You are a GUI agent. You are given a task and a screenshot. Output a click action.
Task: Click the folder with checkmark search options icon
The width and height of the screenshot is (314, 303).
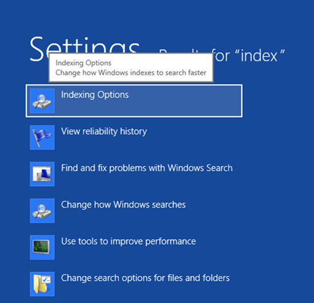point(42,284)
